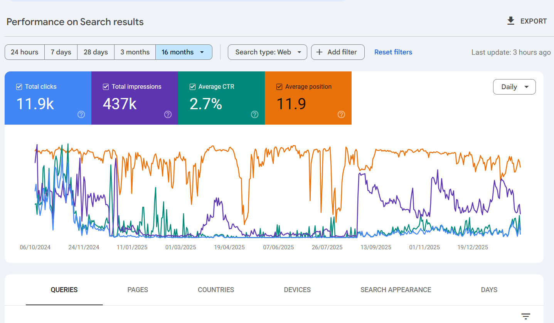Open the Search Appearance tab

[396, 290]
